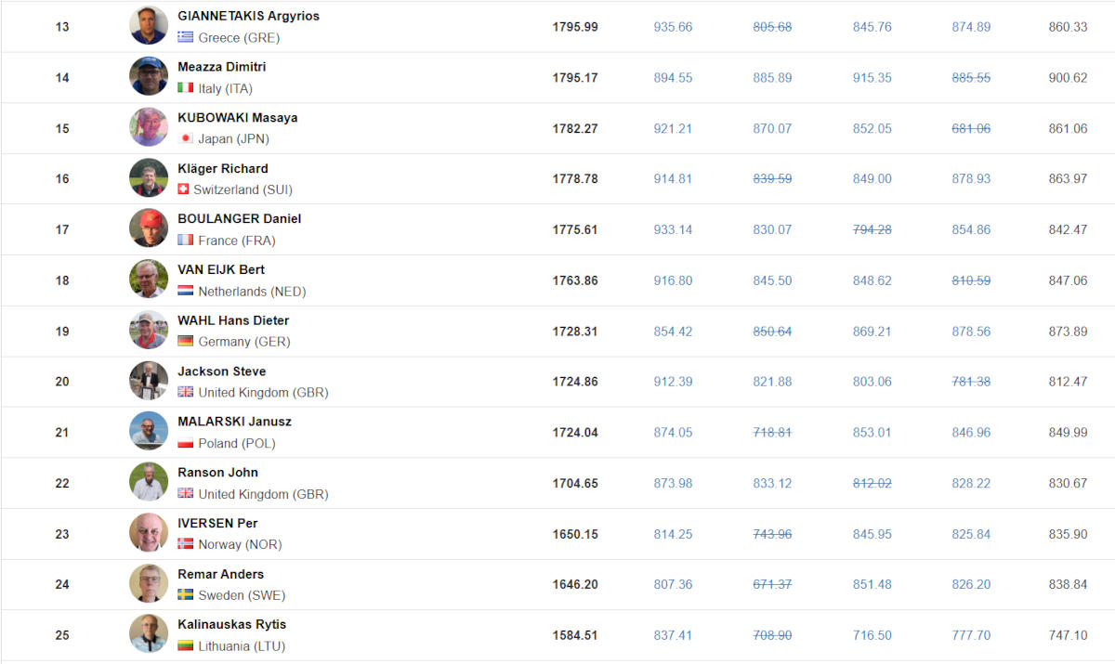Click the Switzerland flag icon

point(184,189)
